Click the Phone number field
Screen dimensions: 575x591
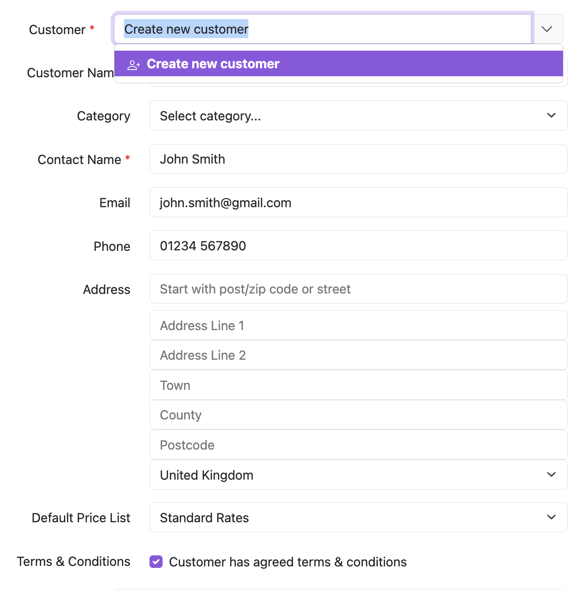tap(358, 246)
